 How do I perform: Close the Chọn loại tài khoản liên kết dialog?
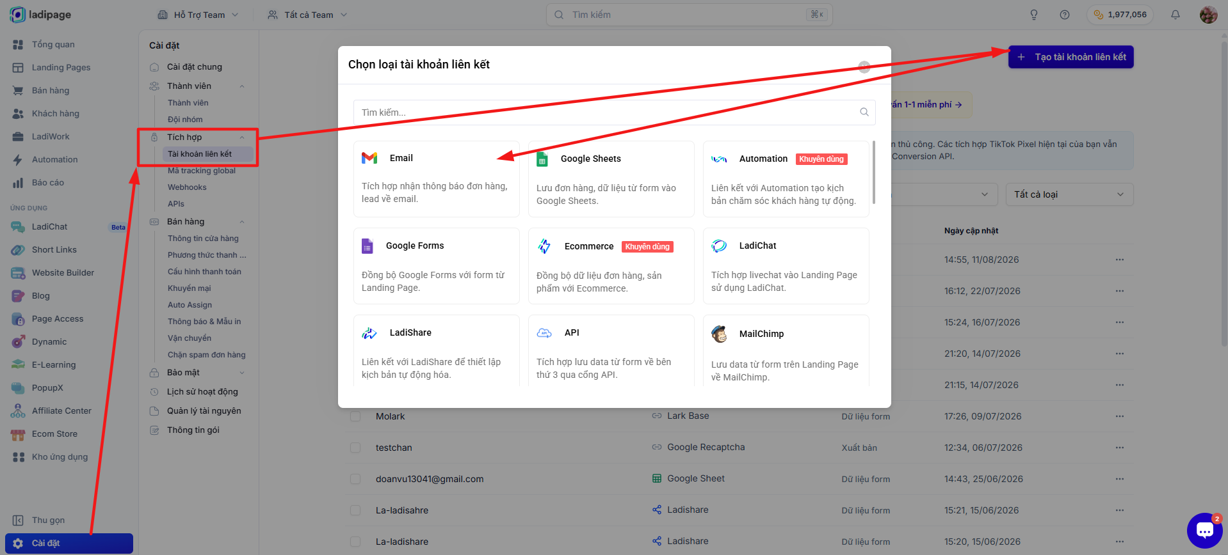tap(864, 66)
